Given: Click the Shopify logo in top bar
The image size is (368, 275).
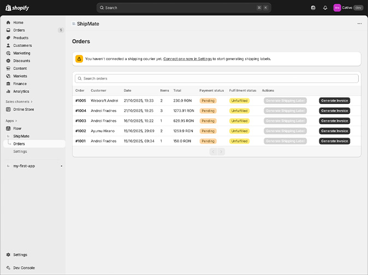Looking at the screenshot, I should click(17, 8).
